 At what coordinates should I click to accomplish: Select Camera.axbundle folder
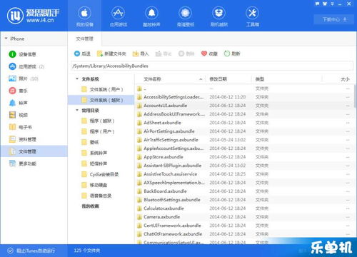coord(244,217)
